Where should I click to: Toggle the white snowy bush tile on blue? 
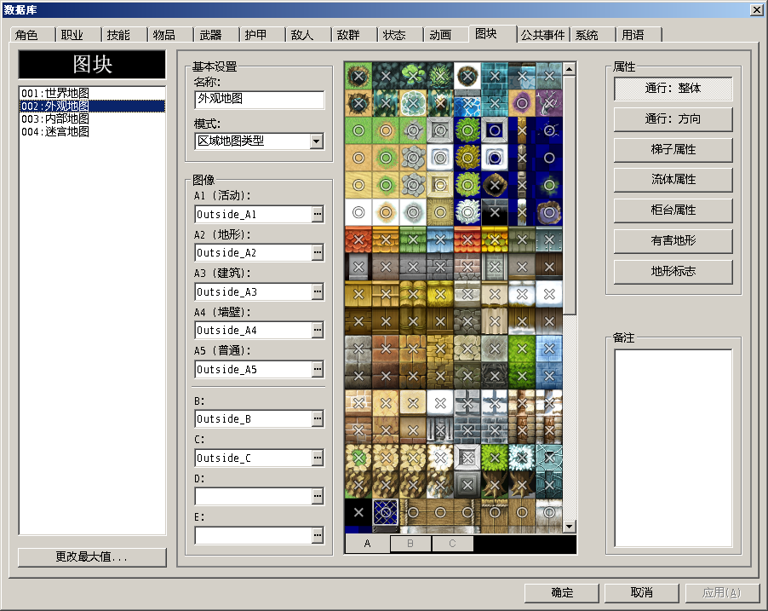(467, 212)
